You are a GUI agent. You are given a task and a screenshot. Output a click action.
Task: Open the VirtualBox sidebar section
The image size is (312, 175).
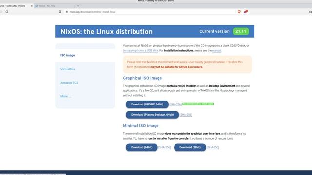68,69
